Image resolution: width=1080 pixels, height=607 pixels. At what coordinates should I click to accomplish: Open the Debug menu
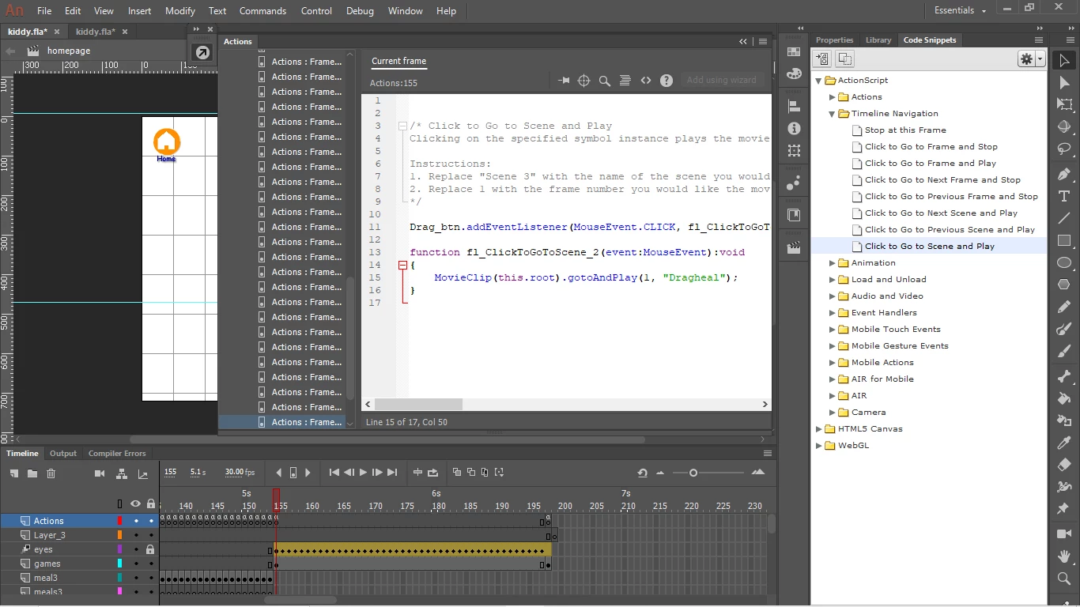pos(360,11)
